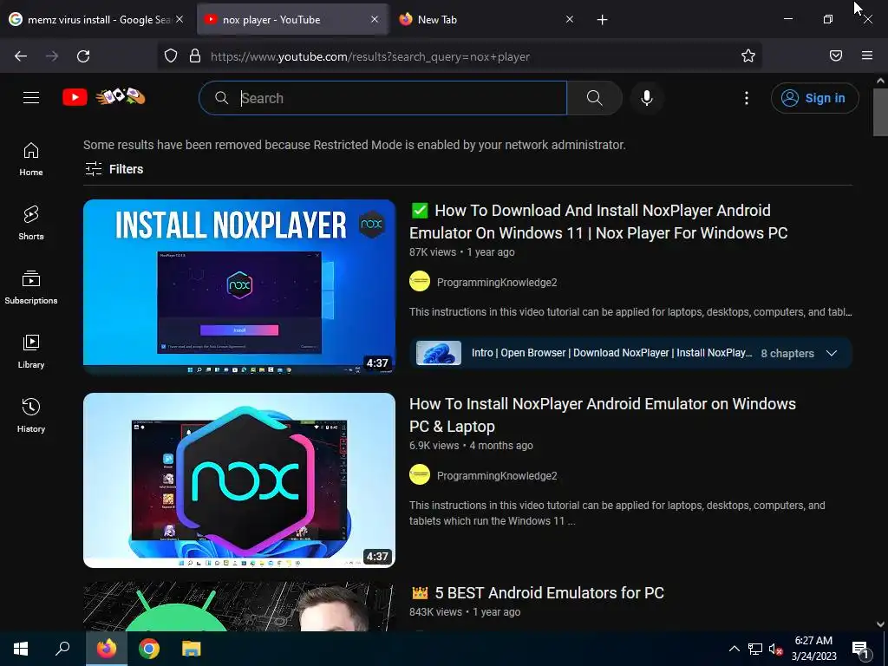
Task: Show hidden system tray icons
Action: [734, 649]
